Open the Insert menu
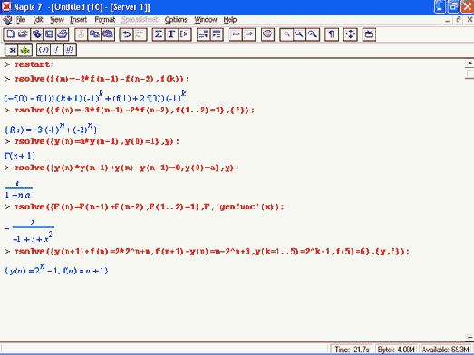 tap(78, 20)
